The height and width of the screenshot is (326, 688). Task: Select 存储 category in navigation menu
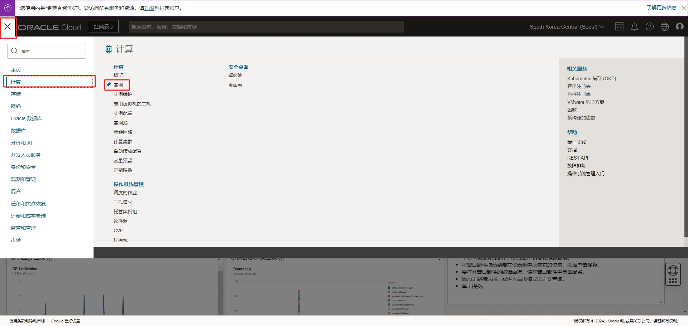pos(16,94)
